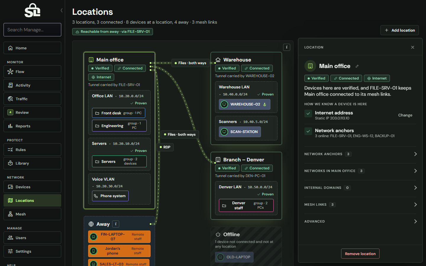Click the Reachable from away badge

click(x=112, y=32)
